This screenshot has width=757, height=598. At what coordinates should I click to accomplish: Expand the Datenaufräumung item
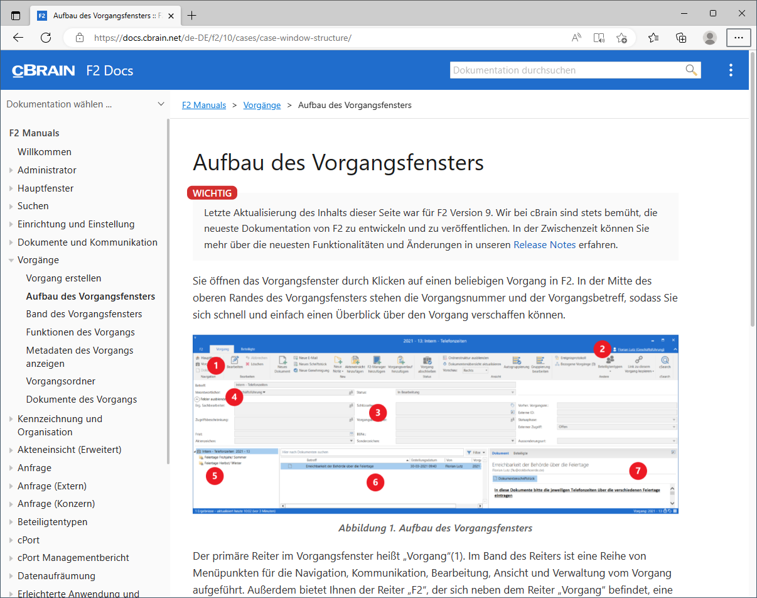tap(12, 576)
